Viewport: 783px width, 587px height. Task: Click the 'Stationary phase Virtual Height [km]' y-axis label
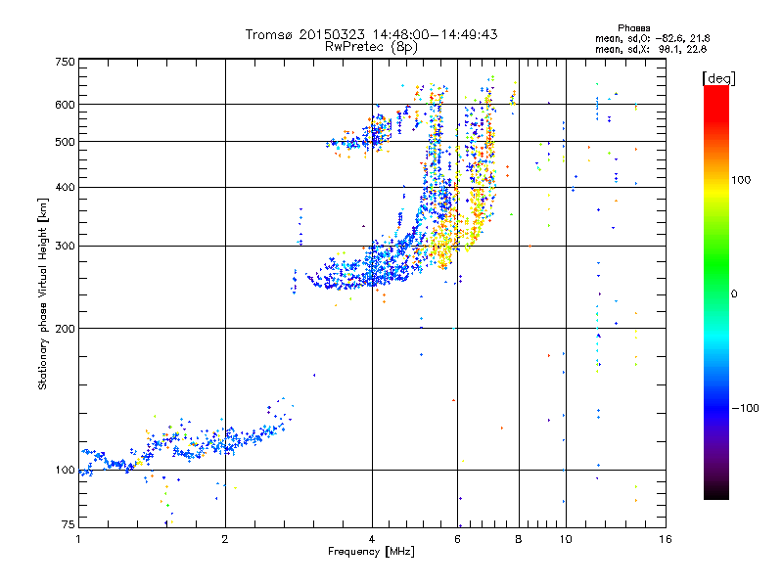coord(43,293)
